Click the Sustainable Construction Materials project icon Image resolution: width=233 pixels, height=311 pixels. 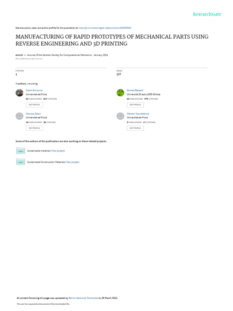21,162
